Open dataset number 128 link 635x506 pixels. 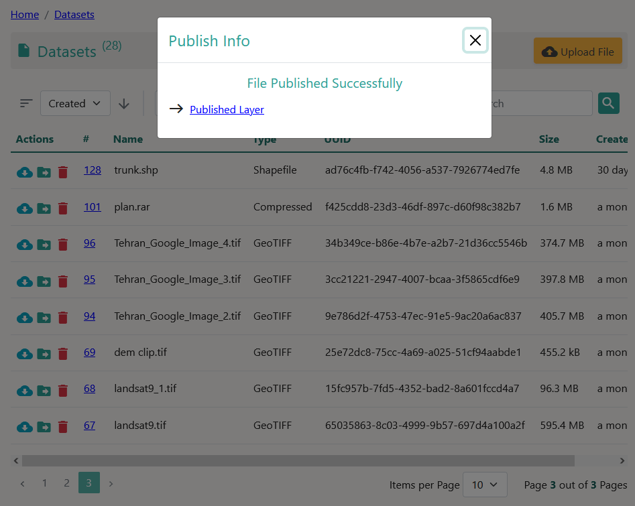93,170
